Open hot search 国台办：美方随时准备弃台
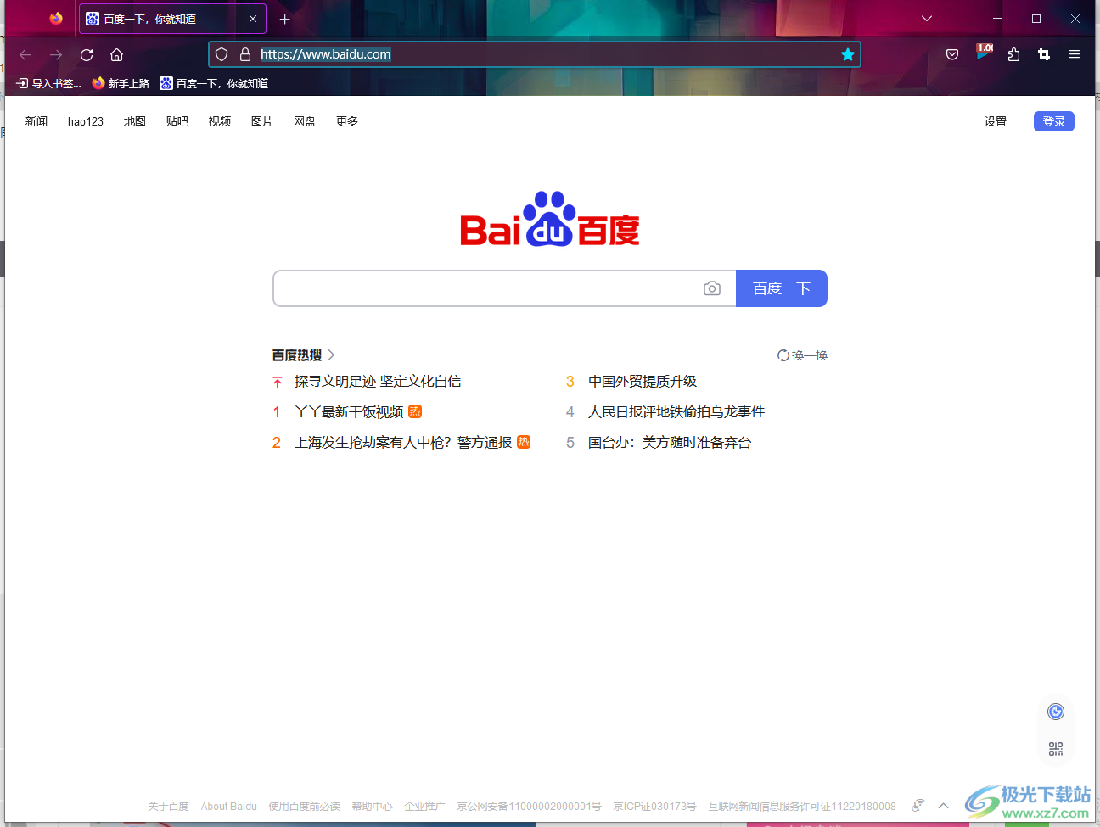 (x=670, y=443)
